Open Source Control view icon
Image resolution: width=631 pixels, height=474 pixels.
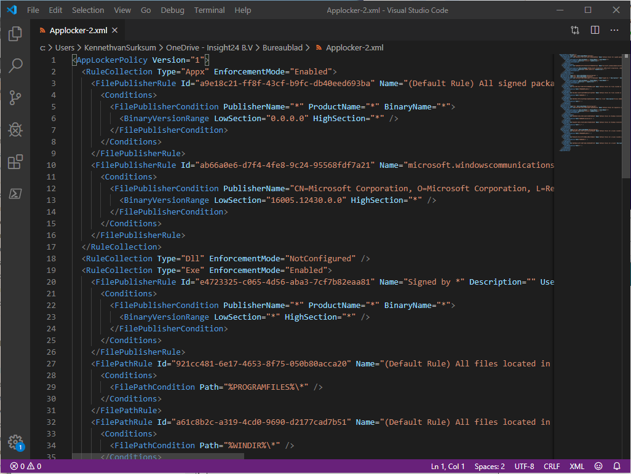tap(15, 98)
